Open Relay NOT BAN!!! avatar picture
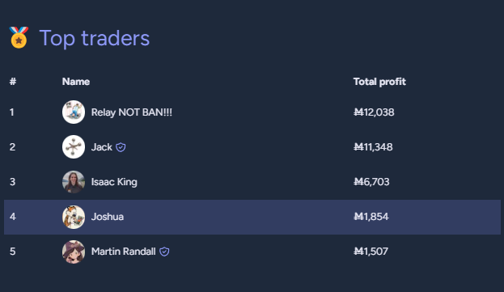The width and height of the screenshot is (504, 292). [74, 112]
